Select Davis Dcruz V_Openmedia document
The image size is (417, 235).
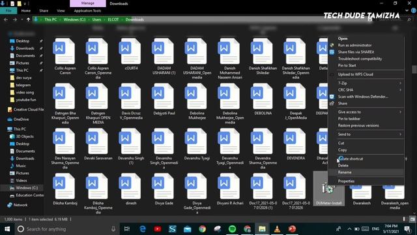(131, 102)
